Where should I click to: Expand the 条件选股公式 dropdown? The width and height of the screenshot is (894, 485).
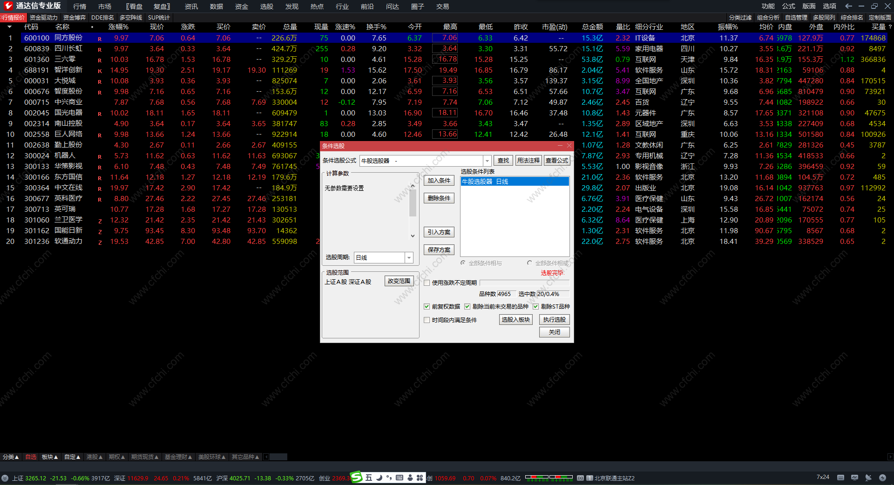tap(487, 161)
